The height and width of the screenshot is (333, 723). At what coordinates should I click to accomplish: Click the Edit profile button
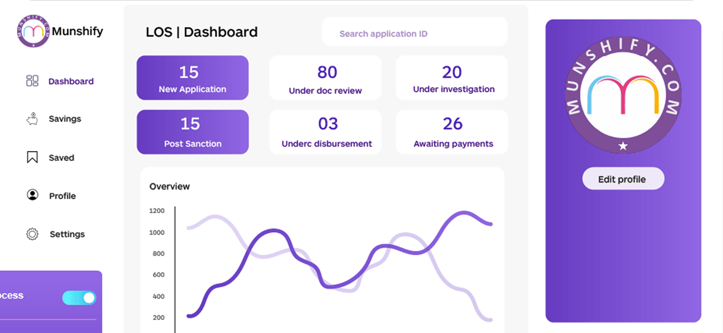coord(623,179)
